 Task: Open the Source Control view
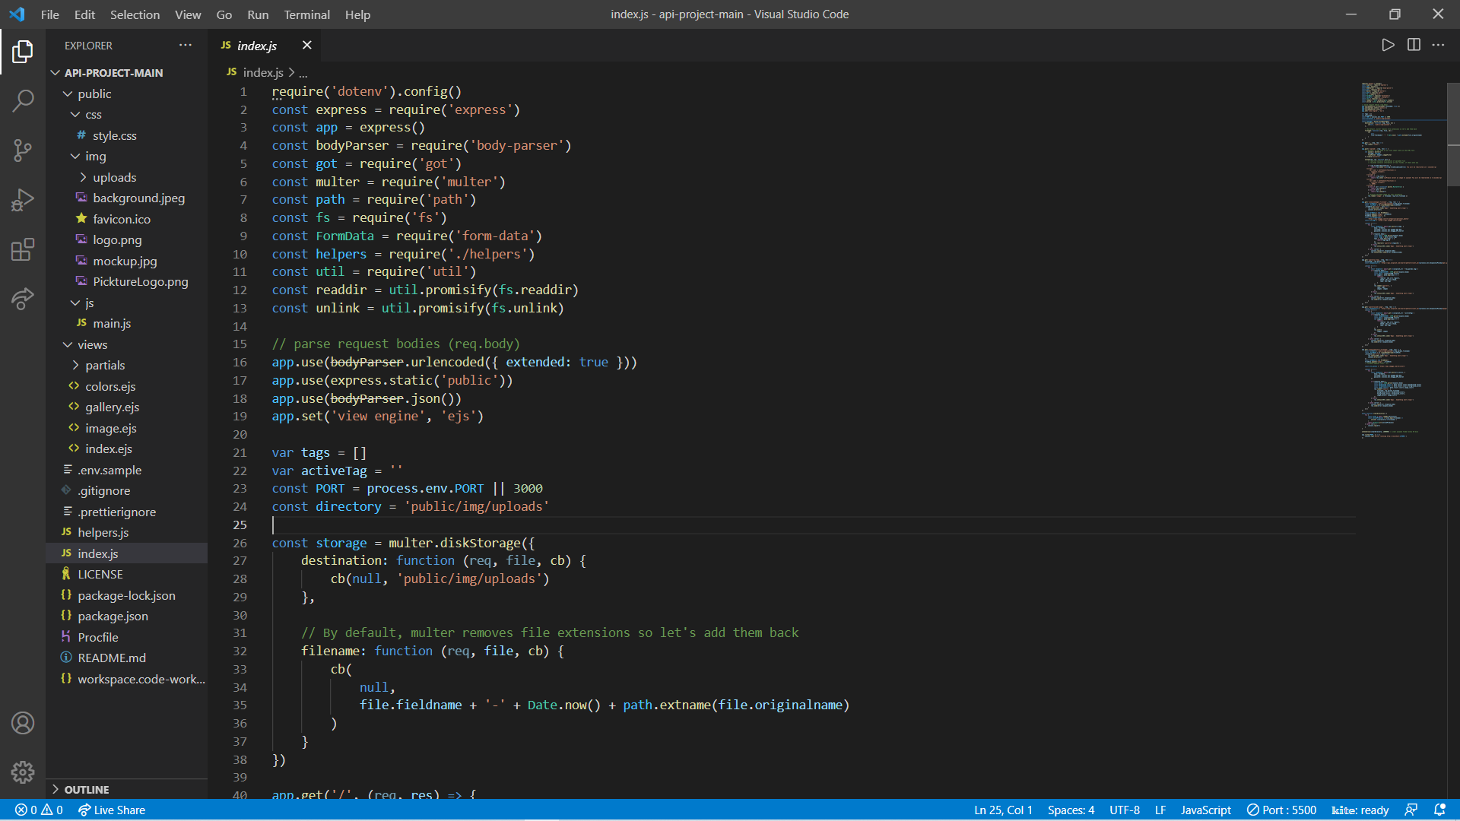point(23,150)
